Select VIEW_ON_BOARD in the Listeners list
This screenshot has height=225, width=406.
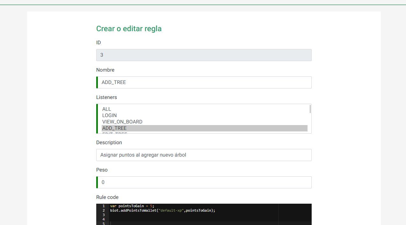pyautogui.click(x=205, y=122)
